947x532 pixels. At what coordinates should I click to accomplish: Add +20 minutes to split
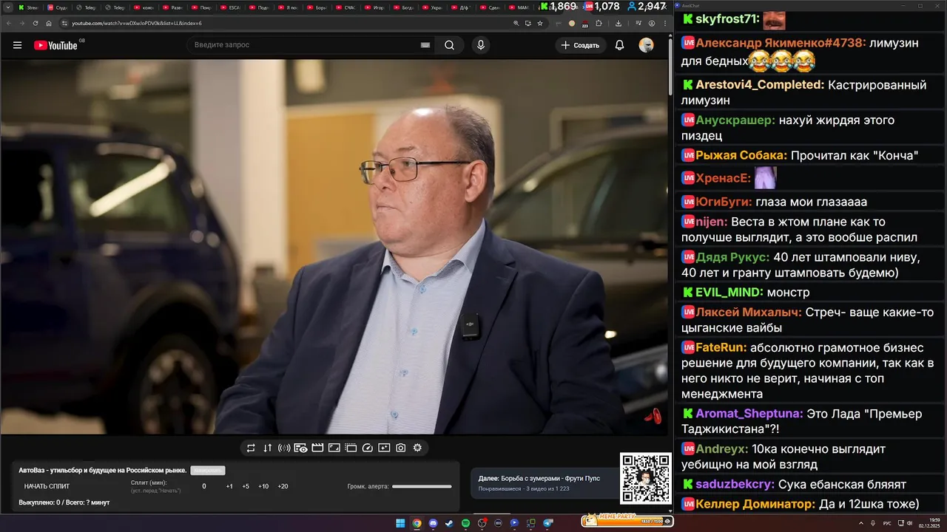283,486
